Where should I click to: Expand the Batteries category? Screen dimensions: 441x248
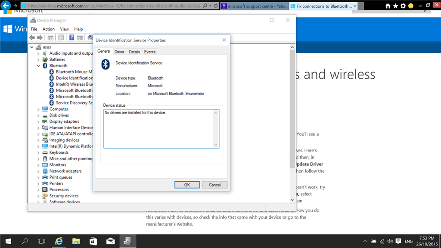(38, 59)
